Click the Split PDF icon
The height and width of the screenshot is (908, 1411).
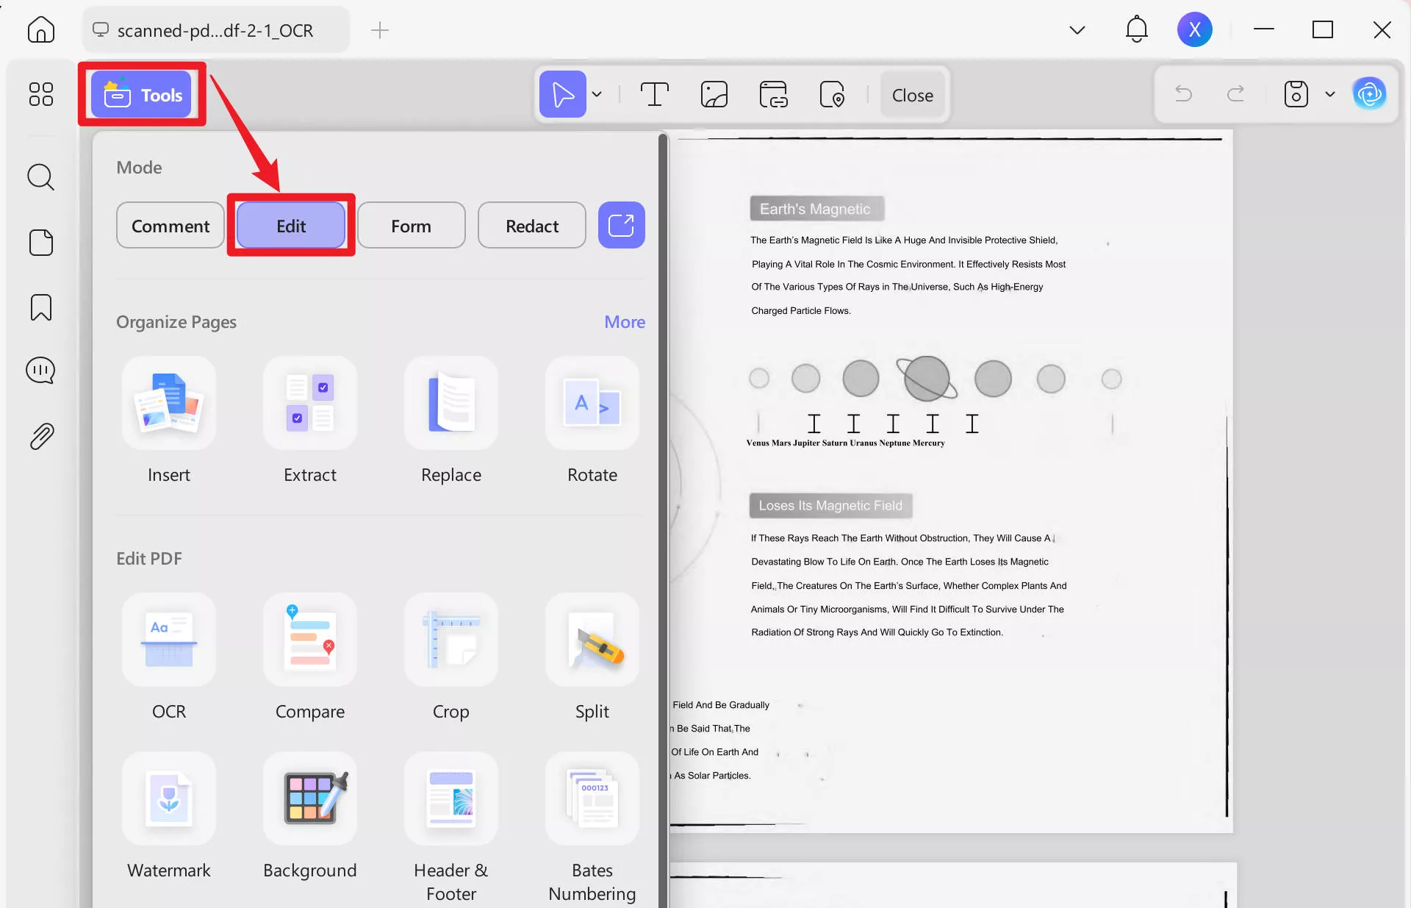click(592, 640)
